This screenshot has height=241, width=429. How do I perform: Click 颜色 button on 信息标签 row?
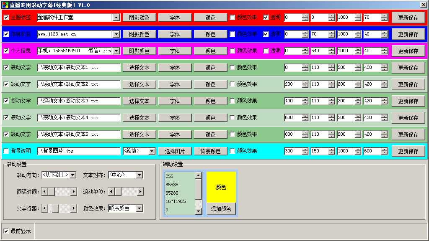[210, 34]
